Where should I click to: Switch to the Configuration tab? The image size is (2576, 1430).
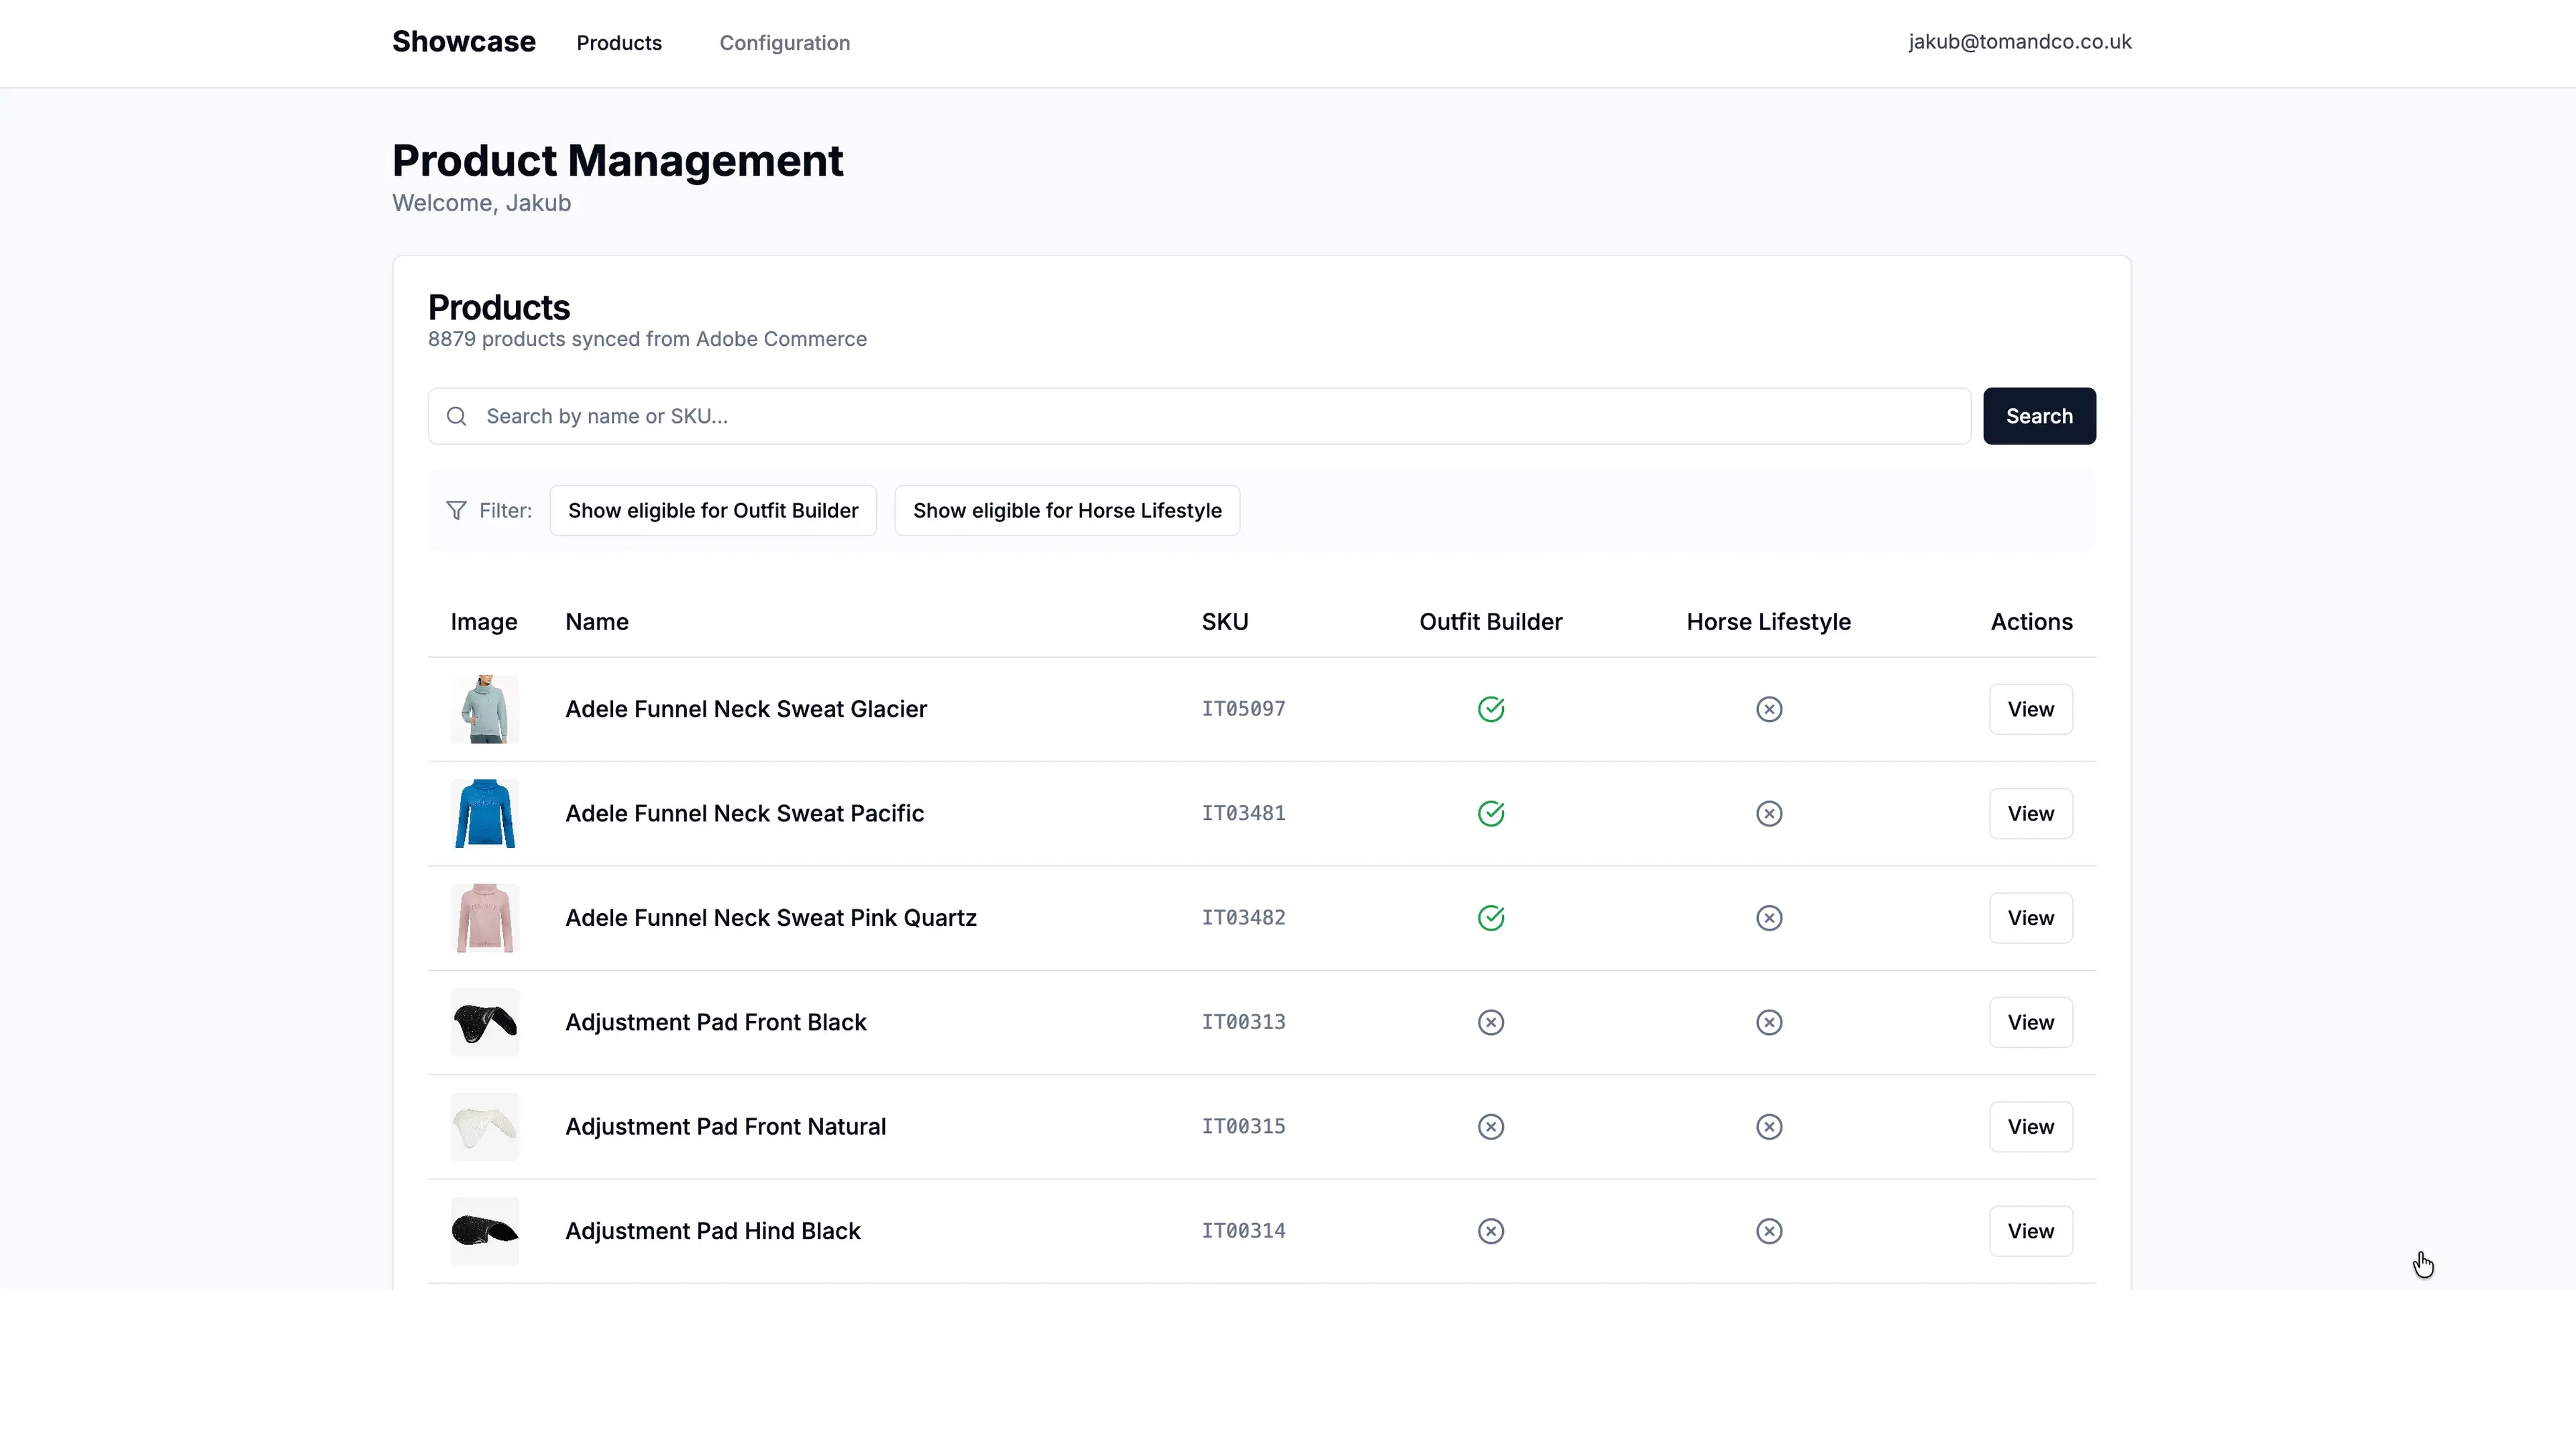pyautogui.click(x=785, y=43)
